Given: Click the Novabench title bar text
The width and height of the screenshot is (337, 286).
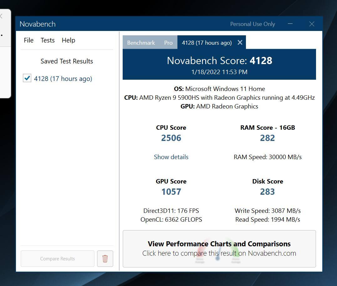Looking at the screenshot, I should pos(38,24).
